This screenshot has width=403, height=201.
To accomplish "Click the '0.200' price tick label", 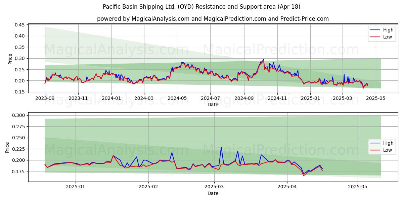I will (18, 160).
